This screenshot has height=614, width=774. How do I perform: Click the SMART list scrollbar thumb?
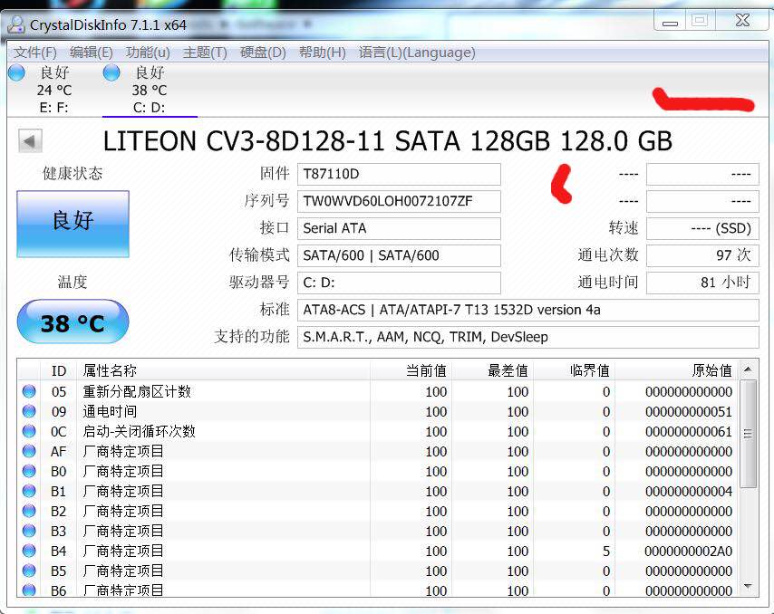[748, 434]
